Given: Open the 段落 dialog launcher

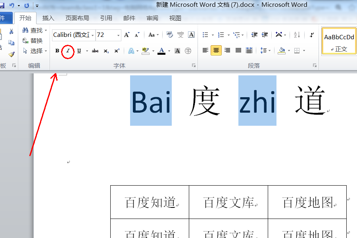Looking at the screenshot, I should coord(315,65).
